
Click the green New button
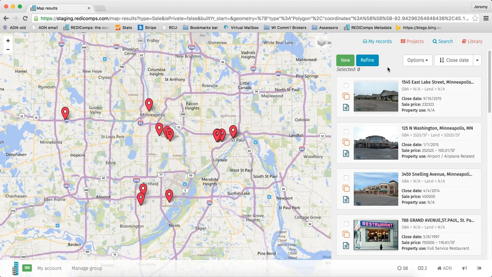pos(345,60)
